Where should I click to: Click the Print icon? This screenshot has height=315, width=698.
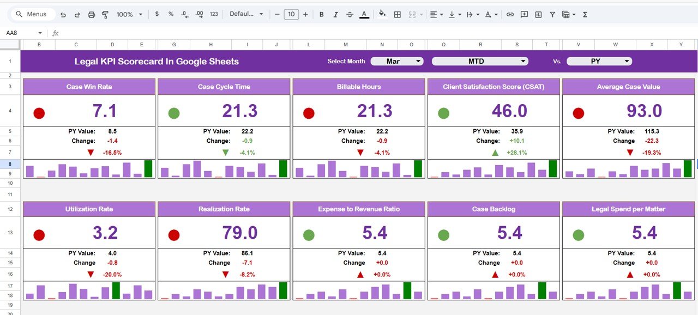(92, 14)
